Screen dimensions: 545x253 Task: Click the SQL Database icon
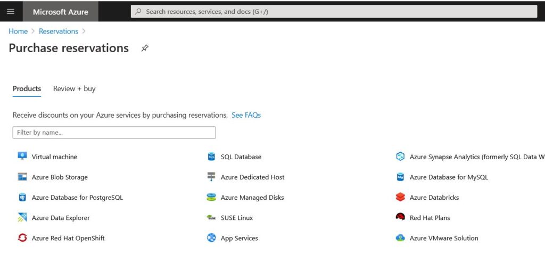point(211,157)
